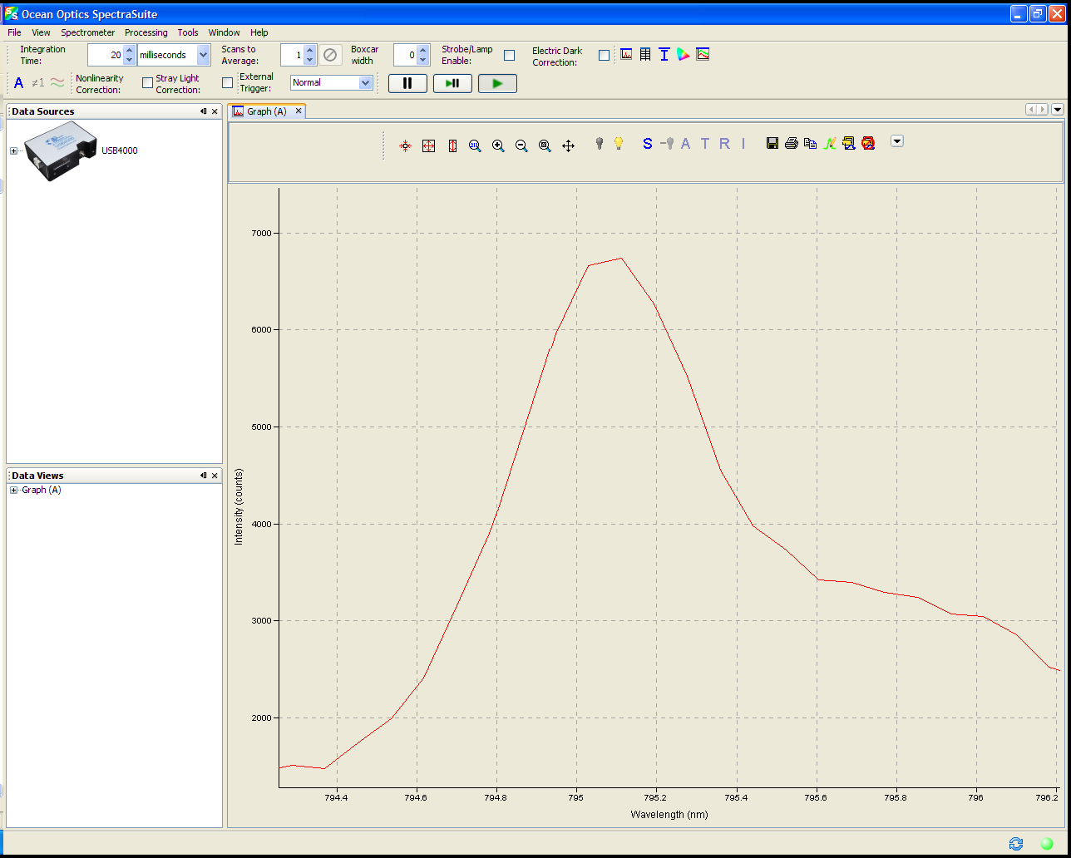Click the scale graph height to fill icon
Viewport: 1071px width, 858px height.
click(452, 145)
